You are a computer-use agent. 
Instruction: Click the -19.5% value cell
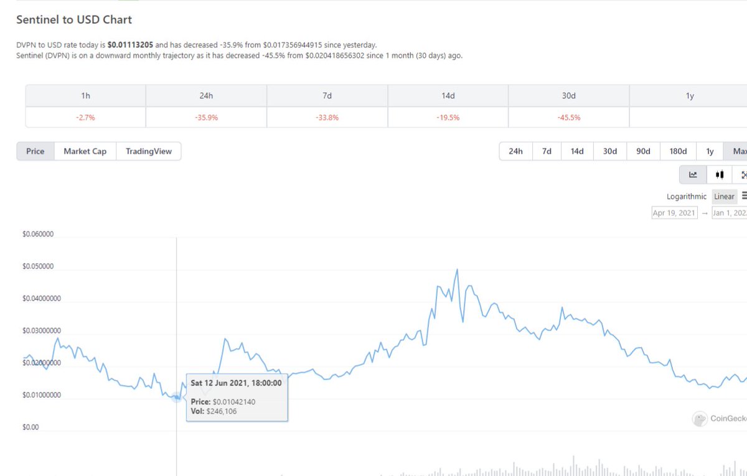pyautogui.click(x=448, y=117)
